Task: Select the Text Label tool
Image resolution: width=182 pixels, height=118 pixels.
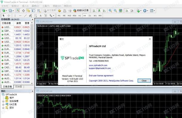Action: 46,16
